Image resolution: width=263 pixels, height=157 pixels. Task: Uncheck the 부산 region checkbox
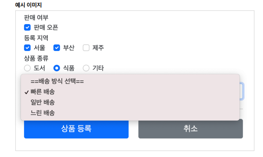coord(57,48)
